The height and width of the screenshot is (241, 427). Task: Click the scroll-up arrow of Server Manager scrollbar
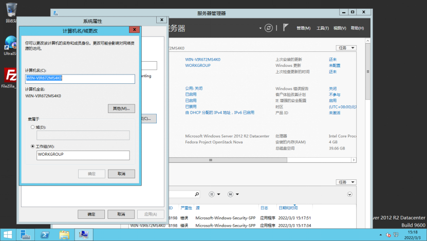coord(367,41)
